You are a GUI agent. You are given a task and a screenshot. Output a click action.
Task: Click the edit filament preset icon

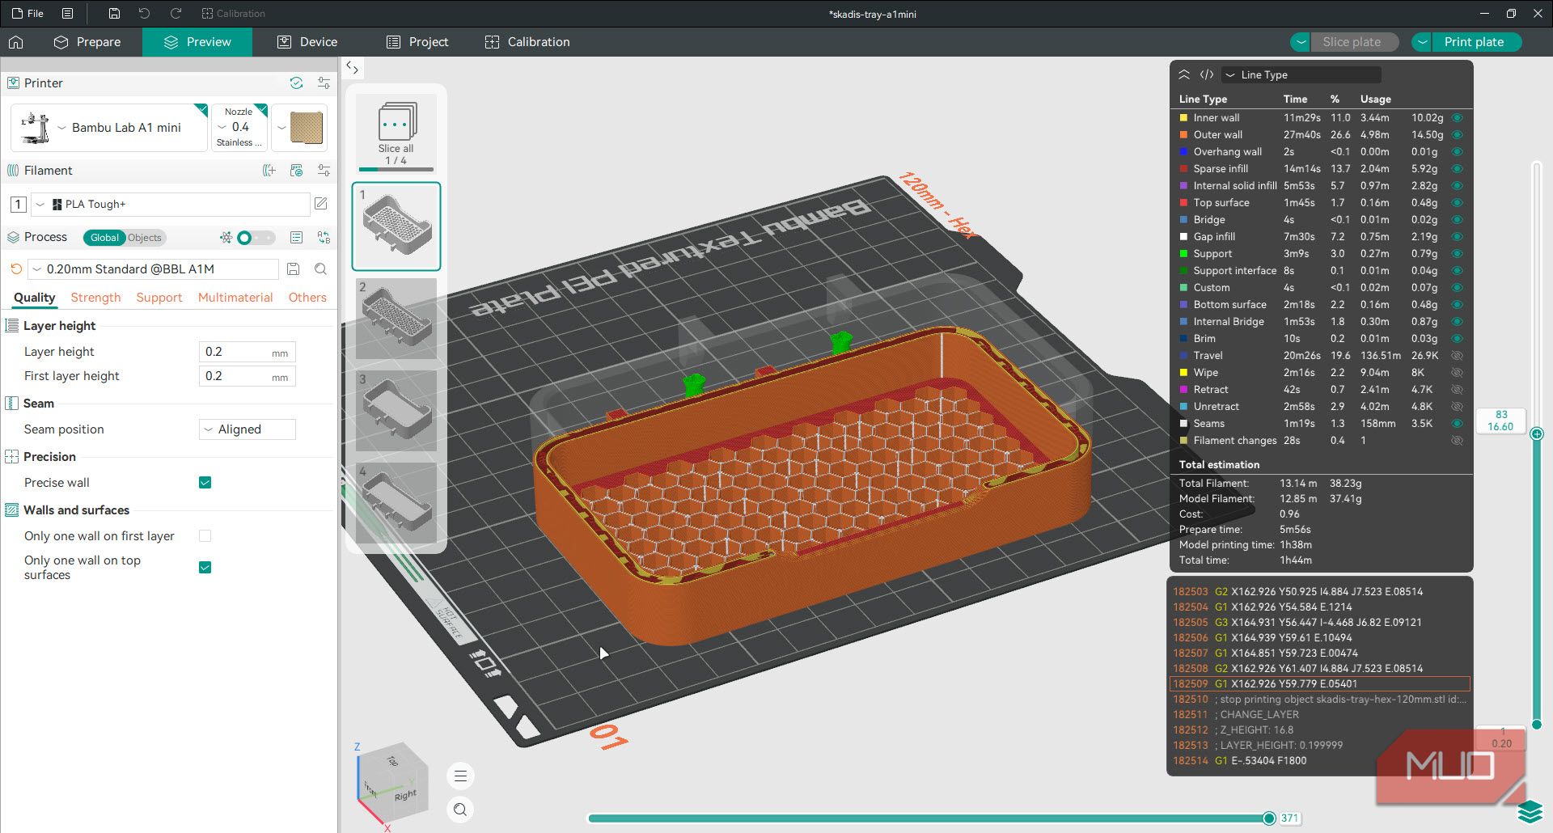pos(321,204)
